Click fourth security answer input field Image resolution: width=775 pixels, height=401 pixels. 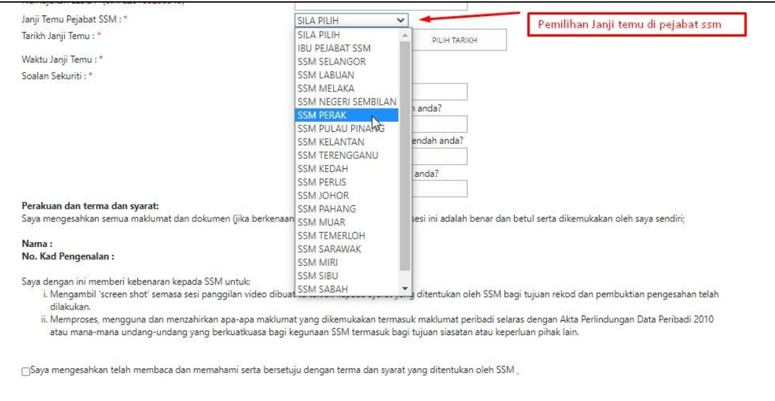[439, 188]
